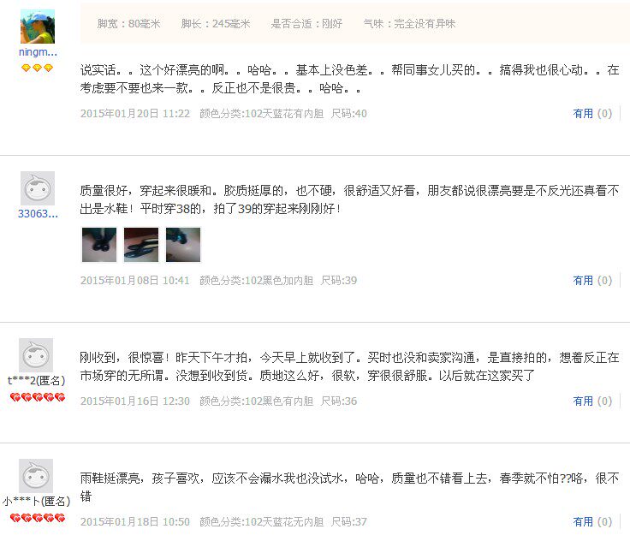
Task: Click the 是否合适：刚好 fit info label
Action: 306,24
